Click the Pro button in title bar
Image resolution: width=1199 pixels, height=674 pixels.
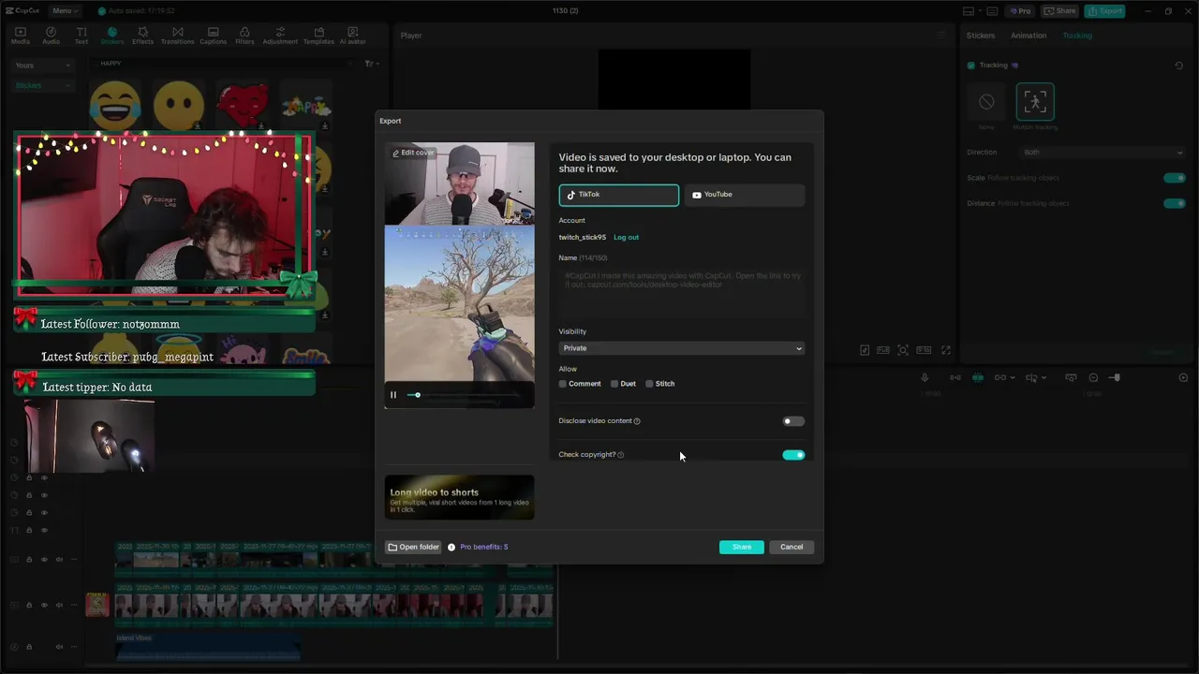[1019, 11]
